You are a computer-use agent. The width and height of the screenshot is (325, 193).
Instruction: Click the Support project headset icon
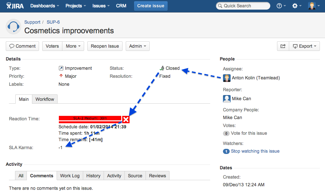[13, 27]
